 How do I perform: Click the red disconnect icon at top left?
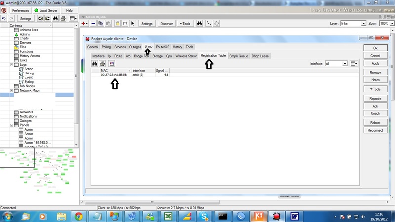[x=4, y=10]
